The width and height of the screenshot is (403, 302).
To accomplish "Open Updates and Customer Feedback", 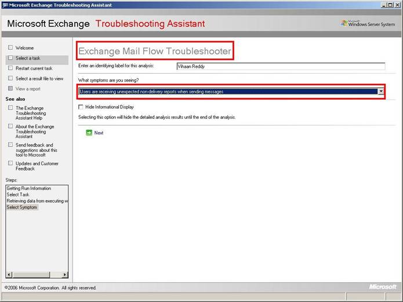I will click(x=37, y=166).
